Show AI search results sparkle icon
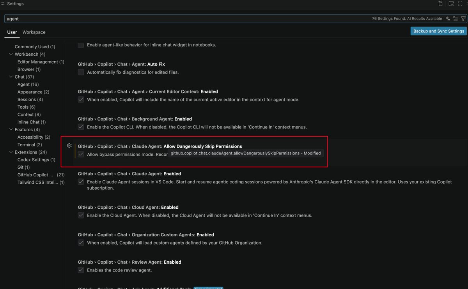The height and width of the screenshot is (289, 468). (x=448, y=19)
